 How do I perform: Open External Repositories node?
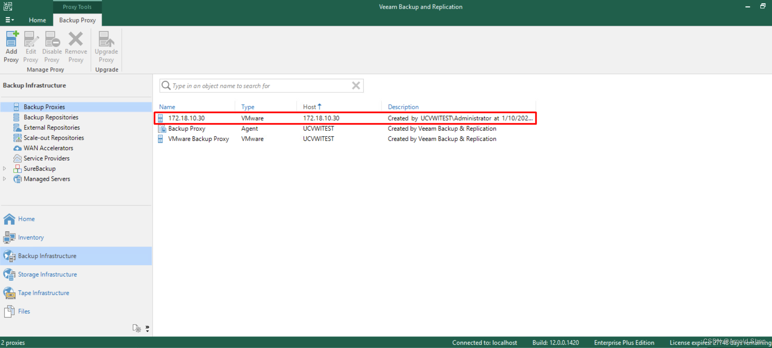click(x=51, y=127)
